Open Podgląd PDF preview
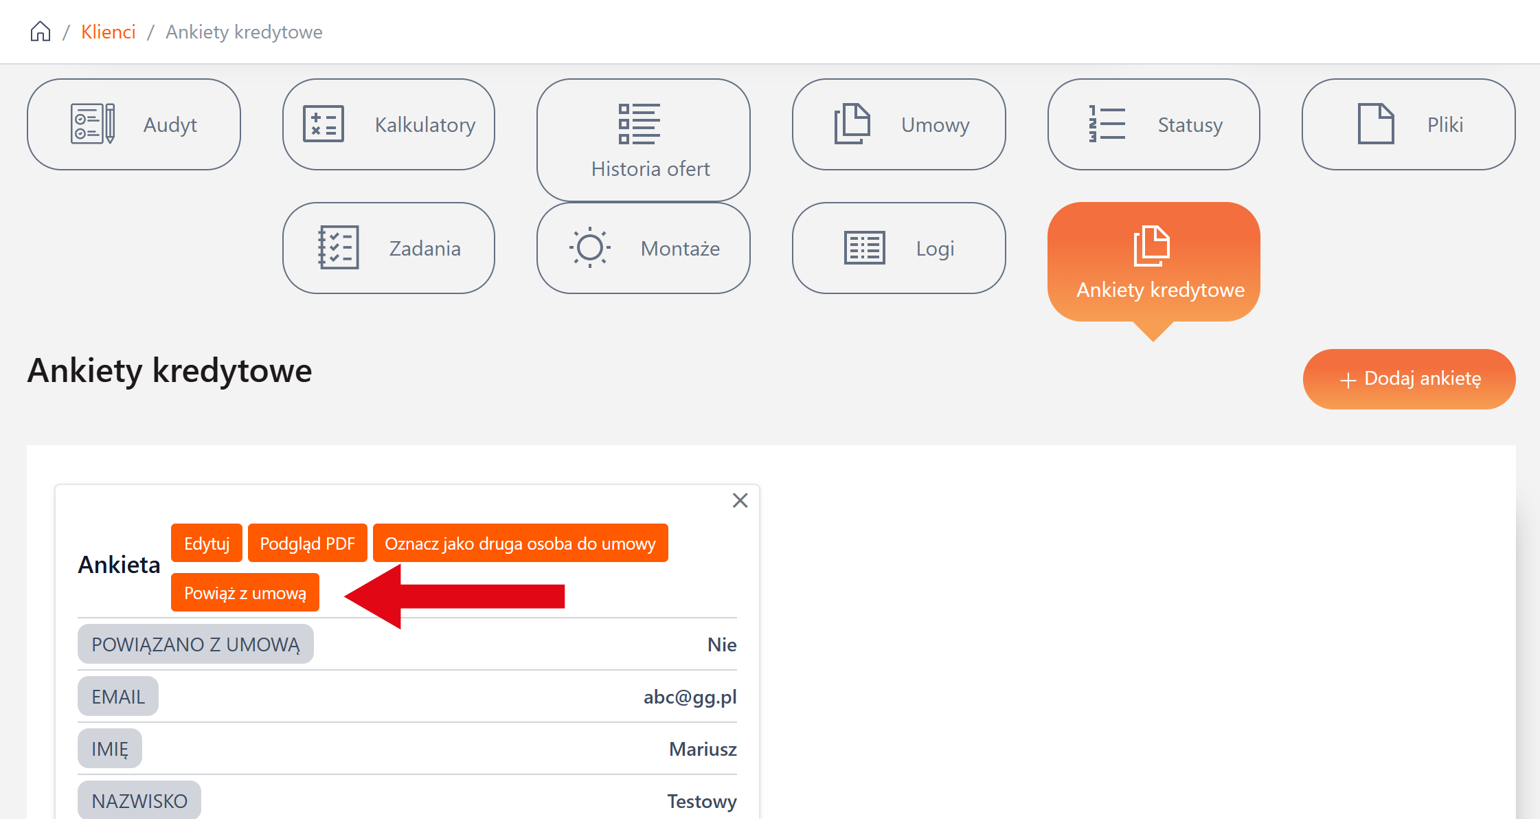The width and height of the screenshot is (1540, 819). point(307,543)
